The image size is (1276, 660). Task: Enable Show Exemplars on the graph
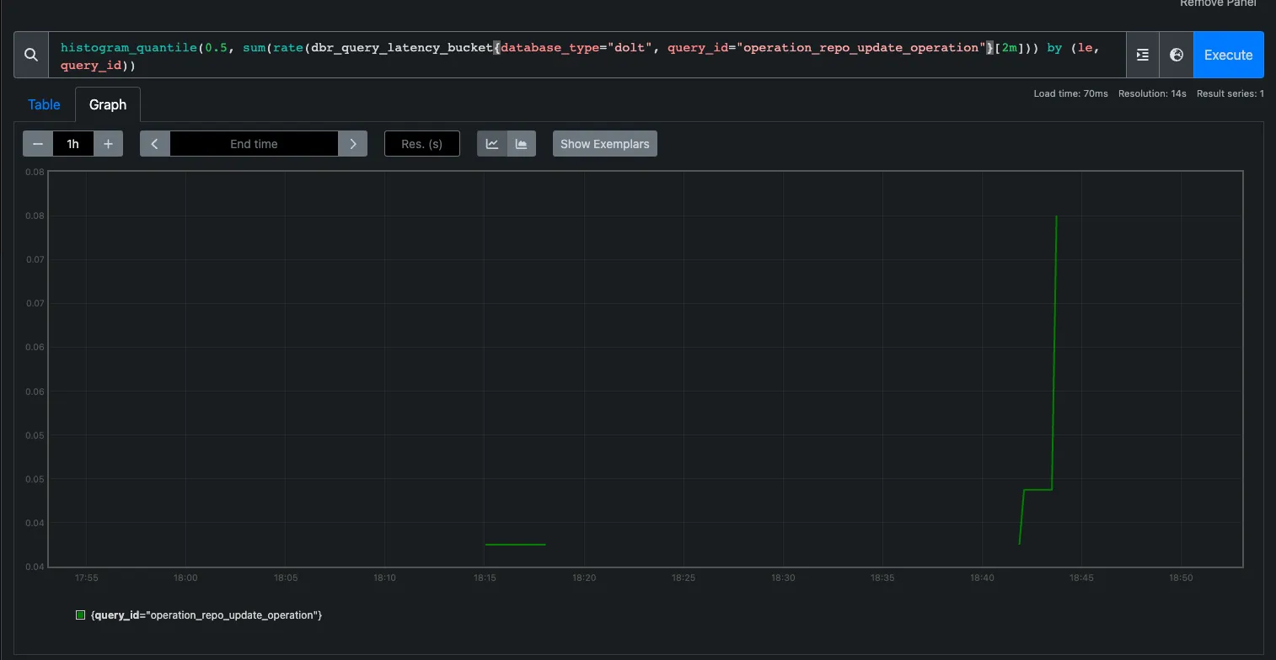604,143
